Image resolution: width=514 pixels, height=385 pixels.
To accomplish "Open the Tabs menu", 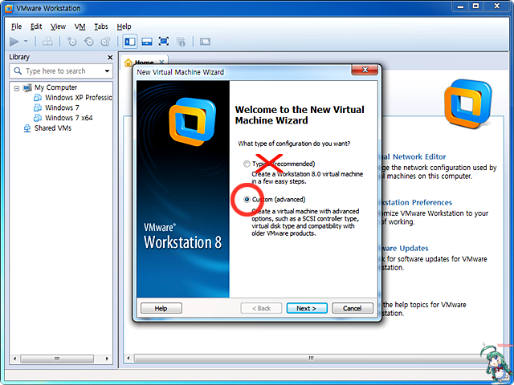I will pos(101,26).
